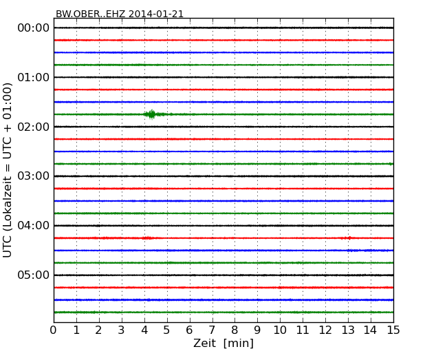Click x-axis tick label 14

[370, 330]
